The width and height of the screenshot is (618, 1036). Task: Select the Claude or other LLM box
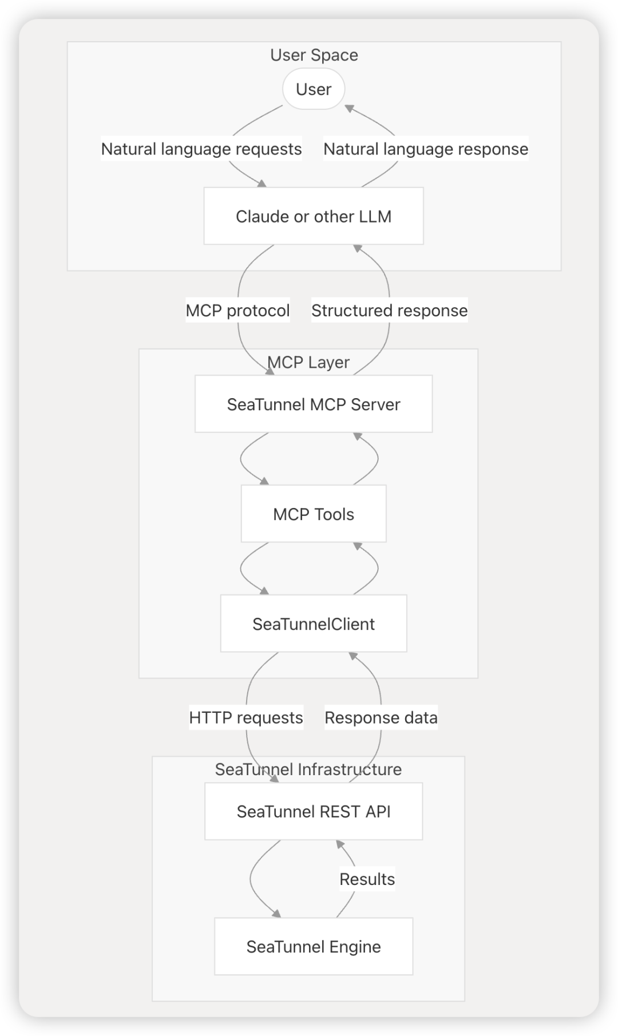click(x=314, y=216)
